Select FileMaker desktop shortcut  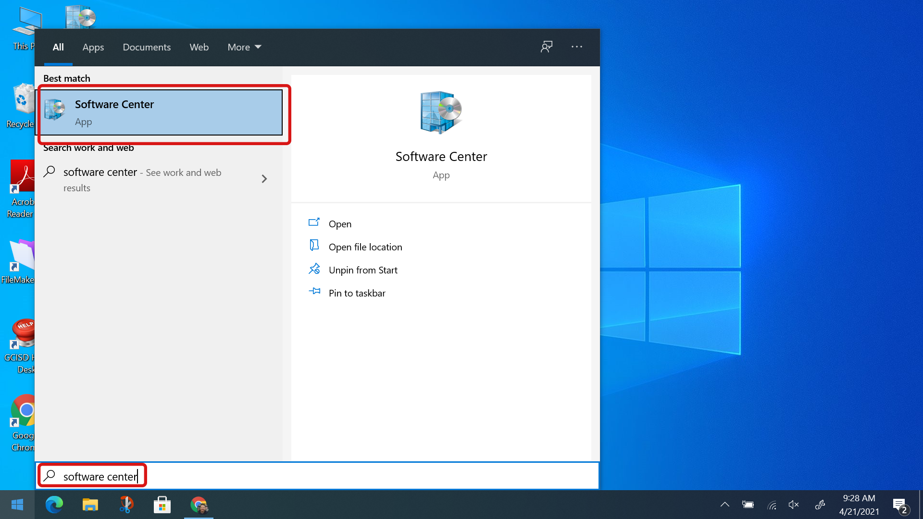coord(18,262)
